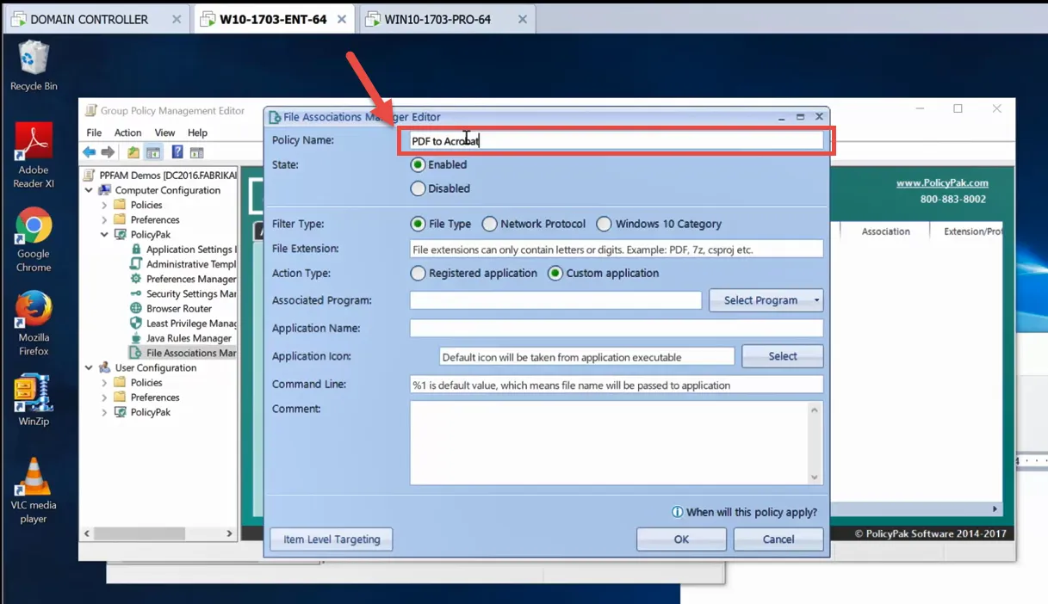Collapse User Configuration tree node
Viewport: 1048px width, 604px height.
click(89, 367)
